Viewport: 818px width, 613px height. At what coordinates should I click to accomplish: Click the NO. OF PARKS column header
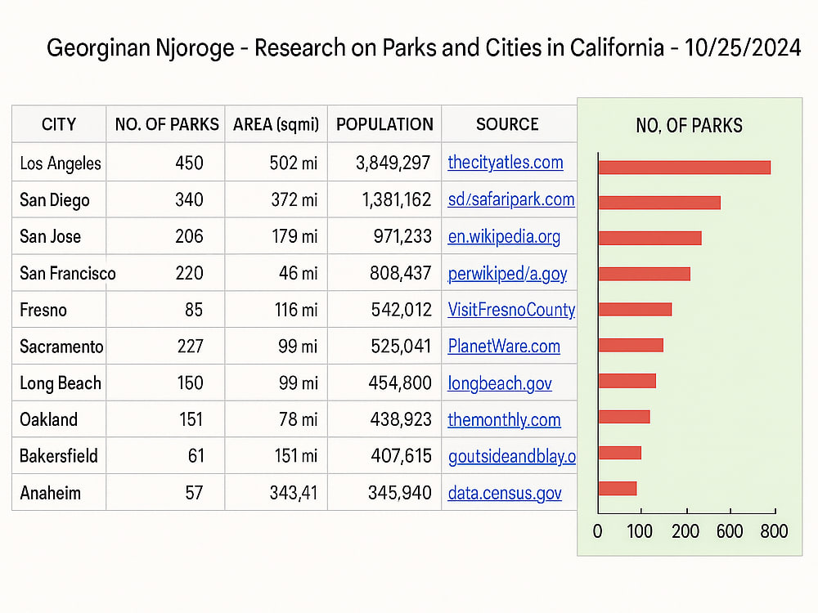pos(166,124)
